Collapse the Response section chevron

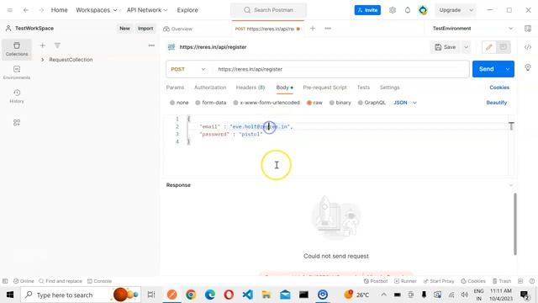click(510, 185)
